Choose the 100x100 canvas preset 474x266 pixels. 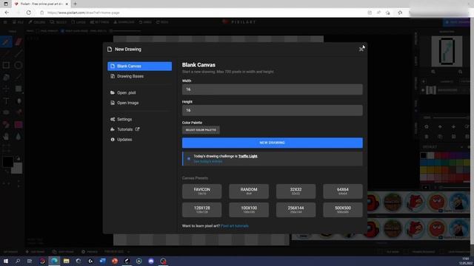click(249, 210)
